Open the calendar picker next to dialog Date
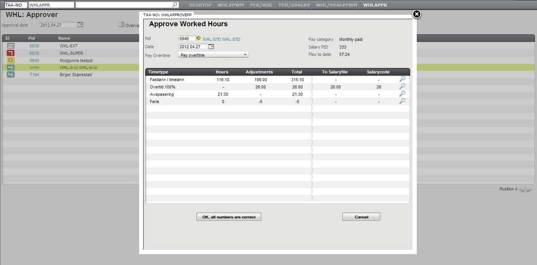 coord(211,47)
